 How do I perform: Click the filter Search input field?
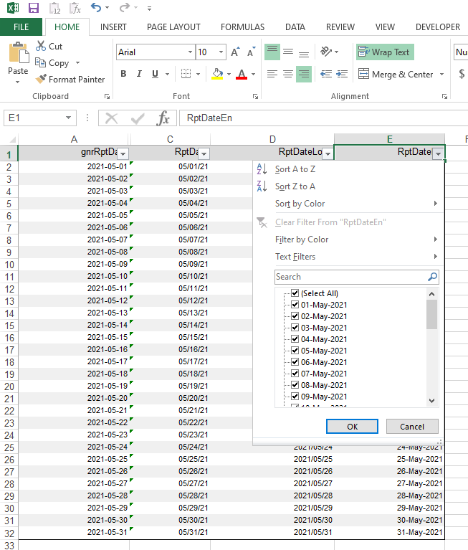click(x=350, y=277)
